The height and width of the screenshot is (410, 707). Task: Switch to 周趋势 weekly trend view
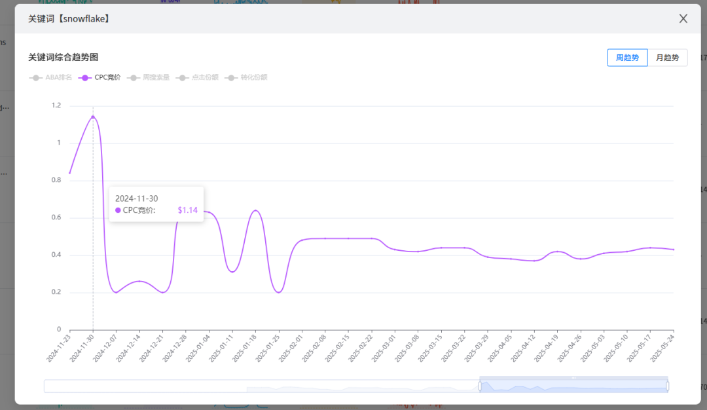pyautogui.click(x=627, y=58)
